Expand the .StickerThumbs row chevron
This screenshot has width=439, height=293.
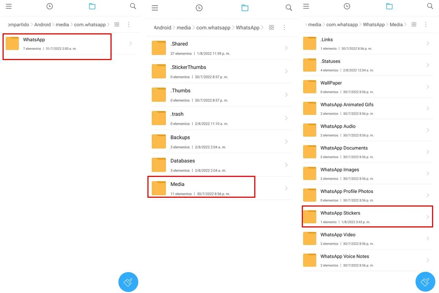click(x=286, y=71)
